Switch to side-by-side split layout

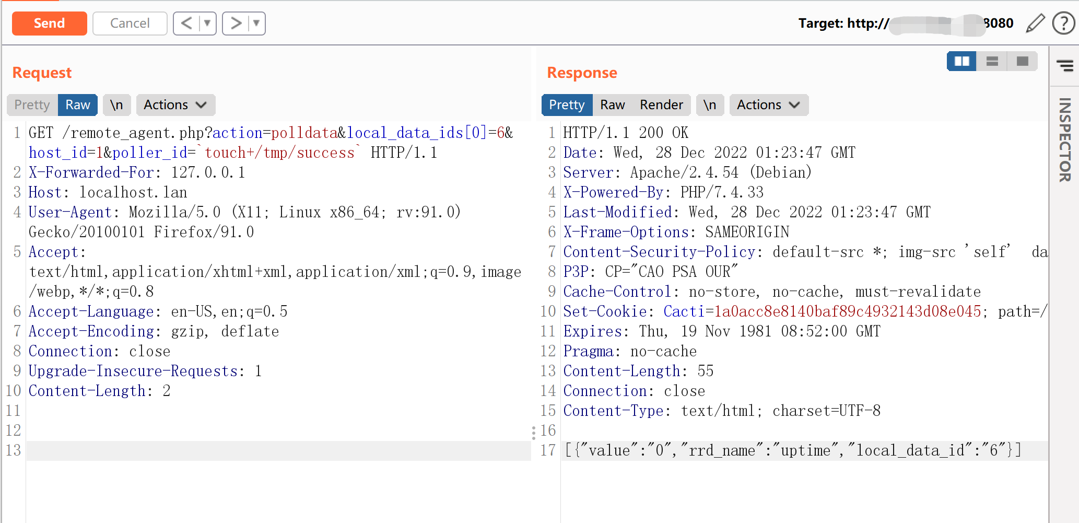[x=961, y=62]
